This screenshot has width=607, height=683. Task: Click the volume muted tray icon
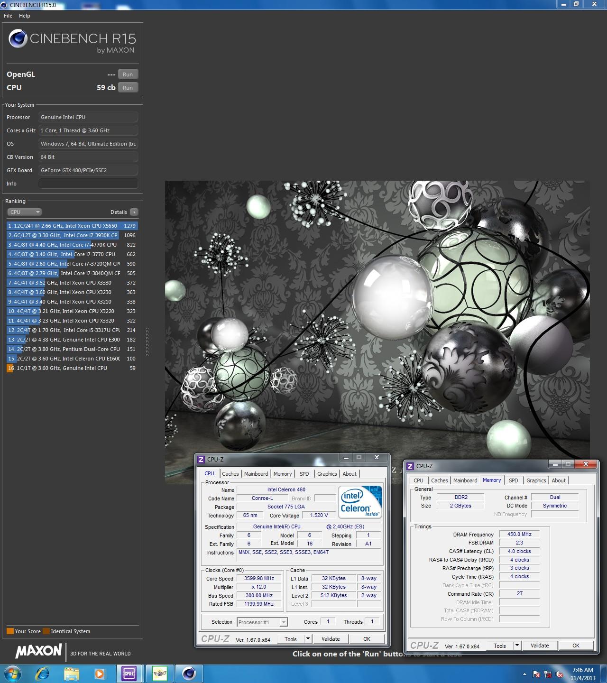click(560, 674)
